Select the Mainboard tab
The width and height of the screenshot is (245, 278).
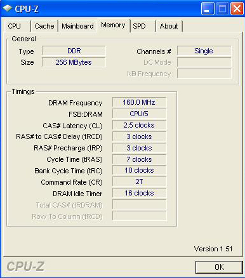pyautogui.click(x=77, y=26)
